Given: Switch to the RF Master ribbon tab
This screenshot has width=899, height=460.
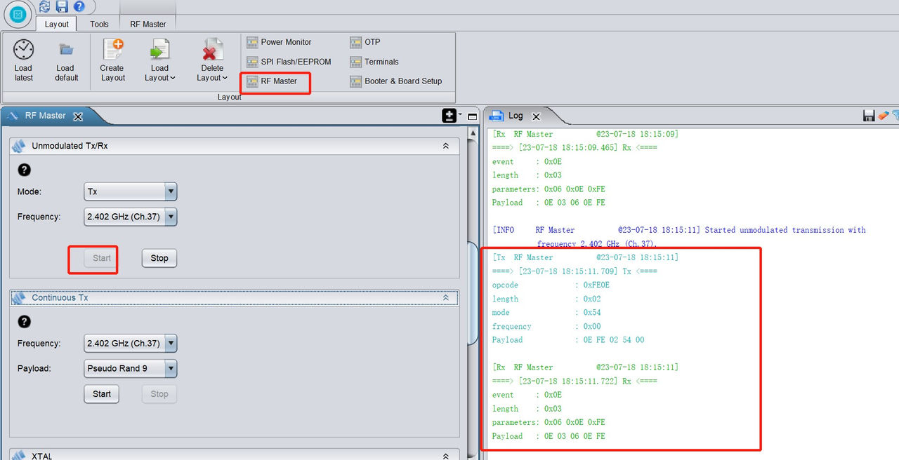Looking at the screenshot, I should (148, 24).
